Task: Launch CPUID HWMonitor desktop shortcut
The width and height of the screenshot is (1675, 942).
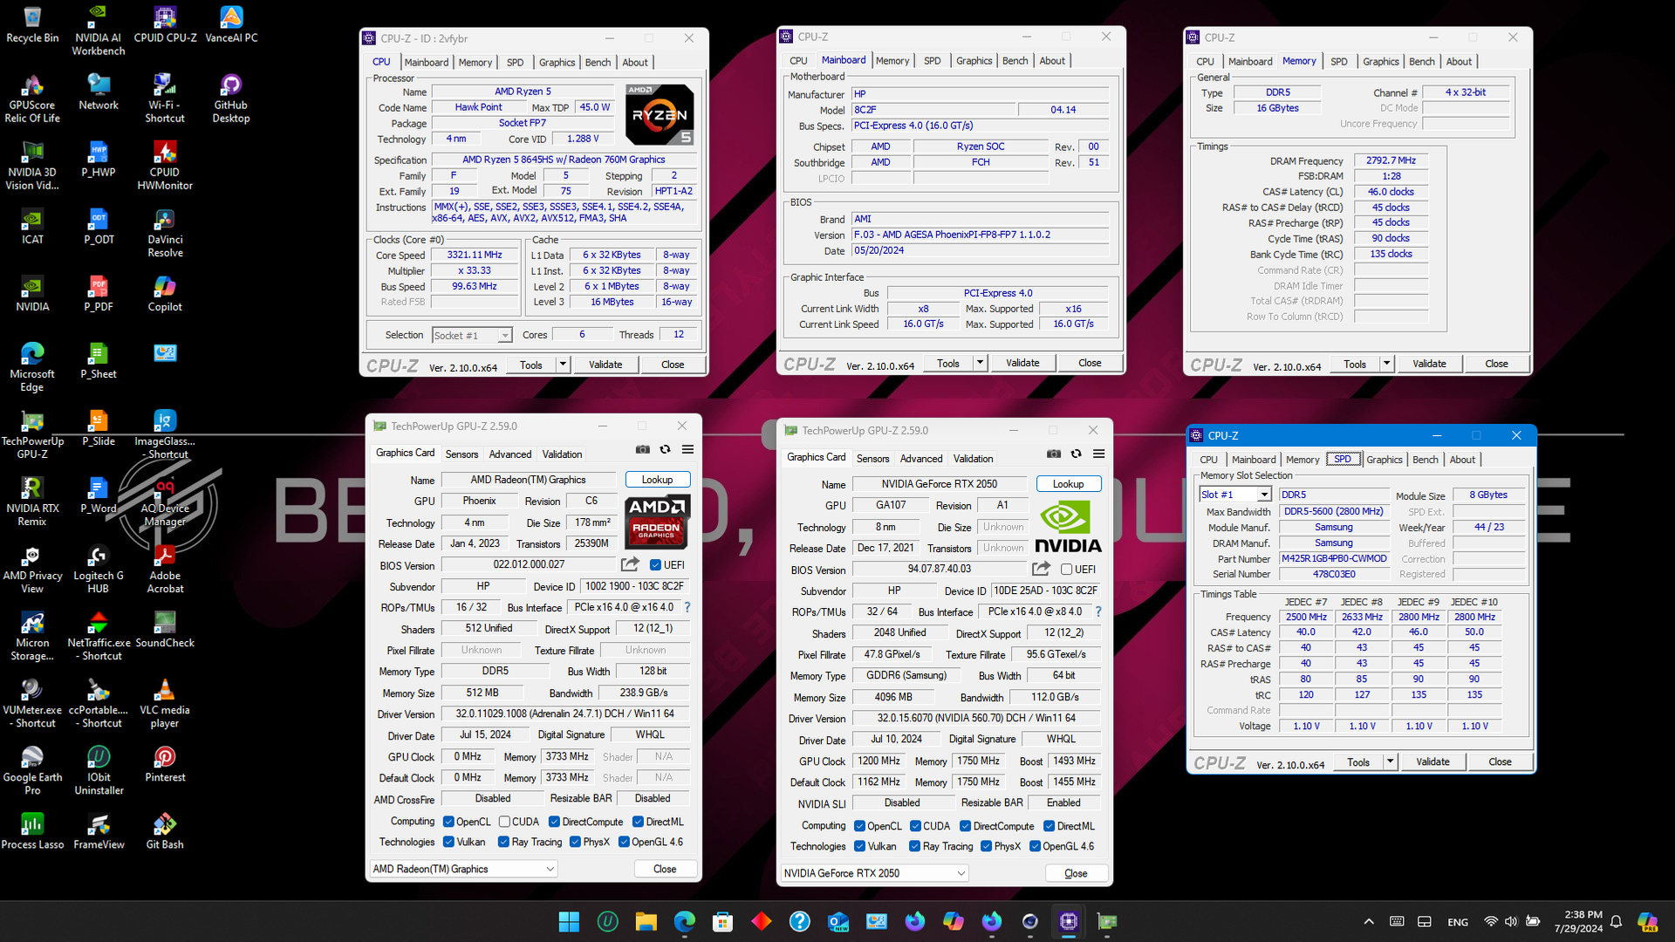Action: (x=165, y=165)
